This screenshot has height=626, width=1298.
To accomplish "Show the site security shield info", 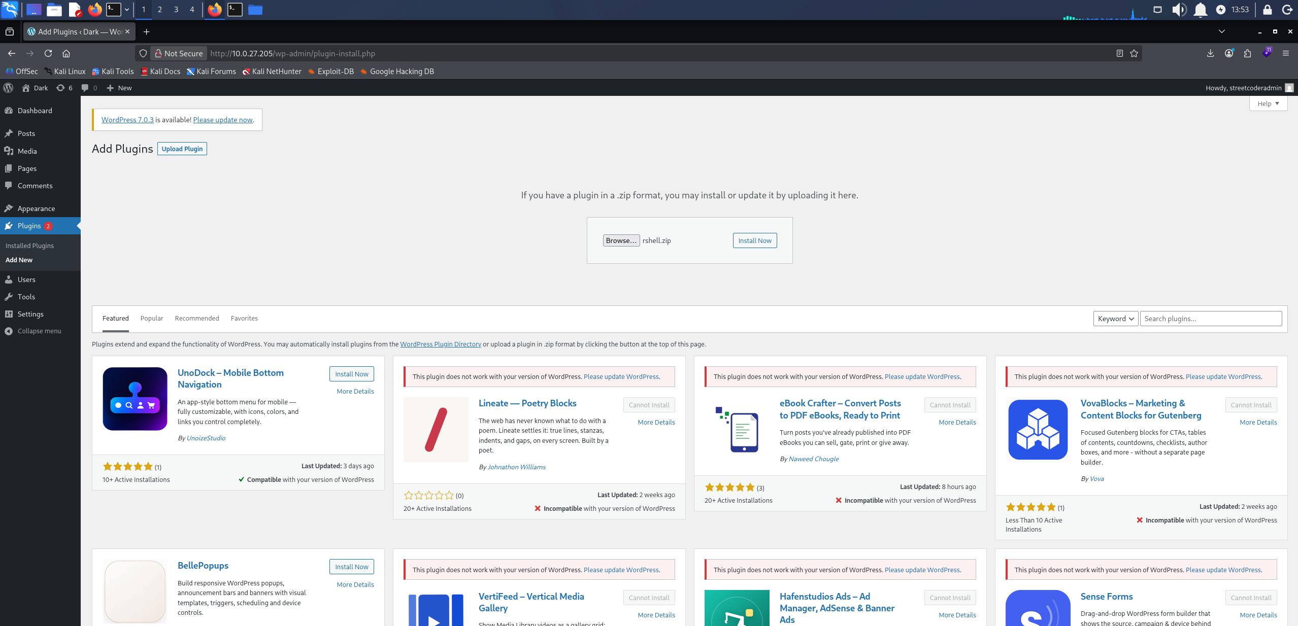I will pos(143,53).
